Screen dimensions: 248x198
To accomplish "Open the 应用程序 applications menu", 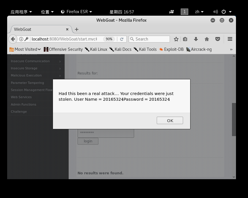I will [21, 12].
